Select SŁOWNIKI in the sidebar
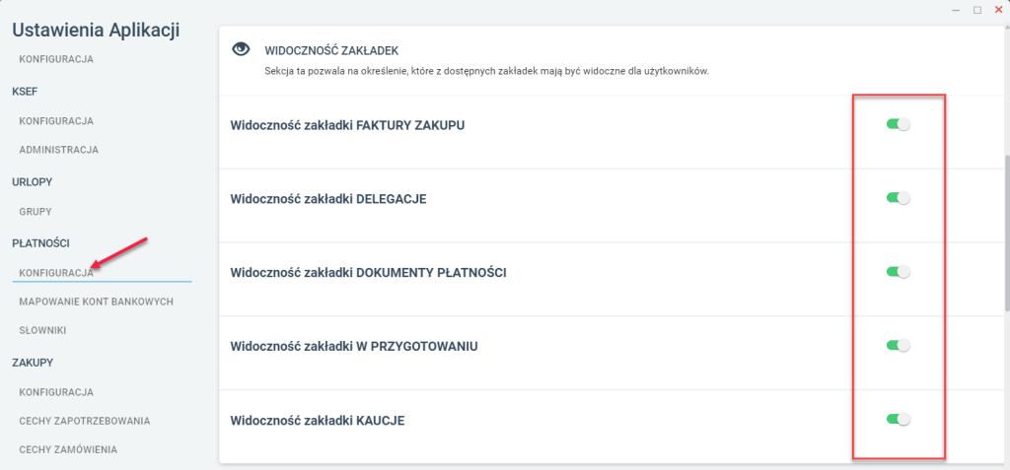The width and height of the screenshot is (1010, 470). 42,330
